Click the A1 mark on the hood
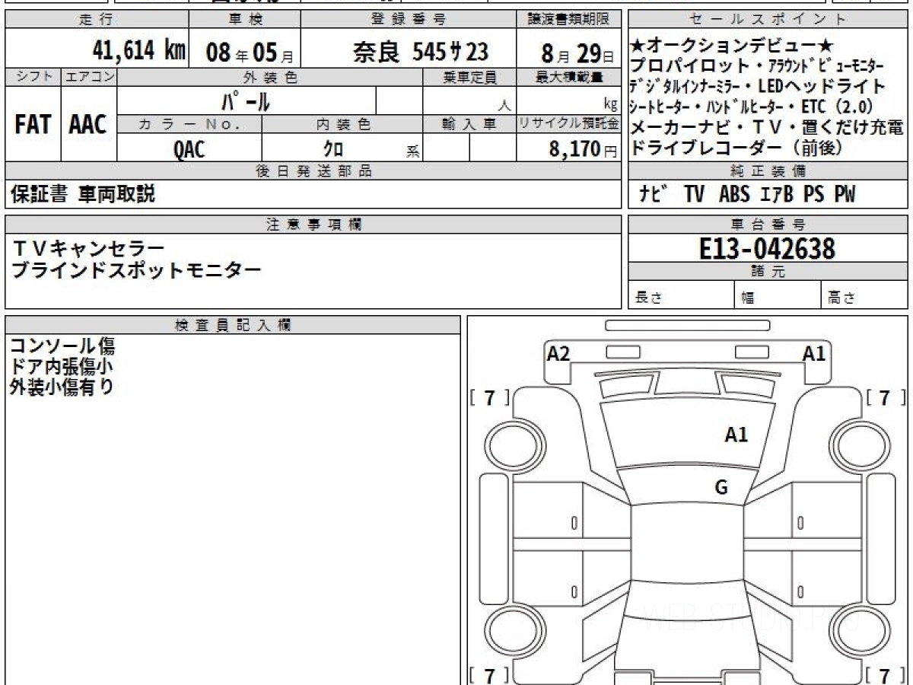Image resolution: width=913 pixels, height=685 pixels. 736,435
